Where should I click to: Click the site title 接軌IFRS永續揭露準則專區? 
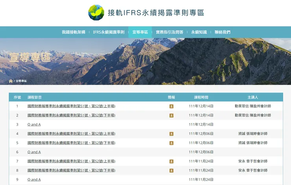pos(156,13)
